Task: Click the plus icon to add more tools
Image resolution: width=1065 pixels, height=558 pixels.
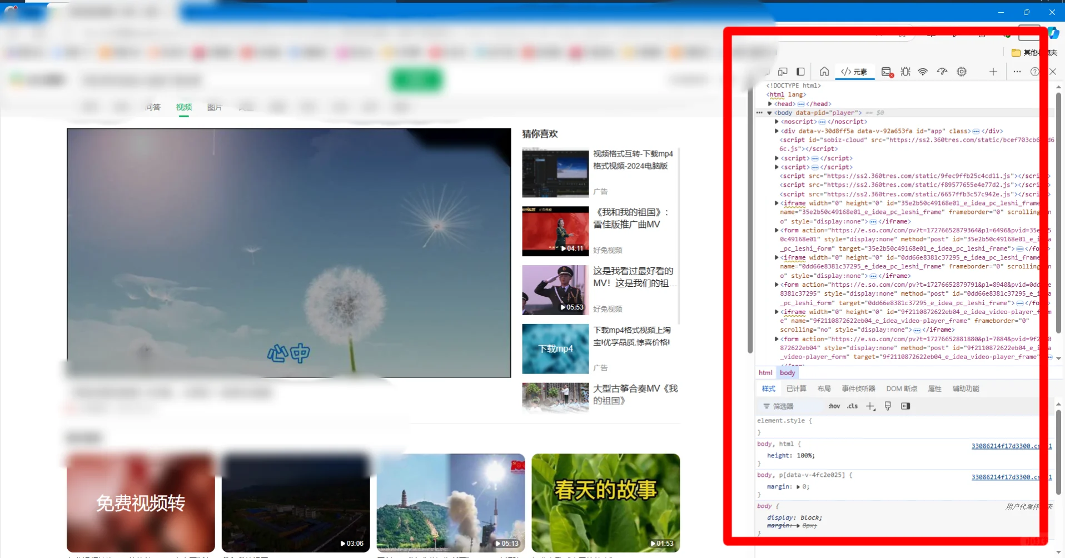Action: (994, 72)
